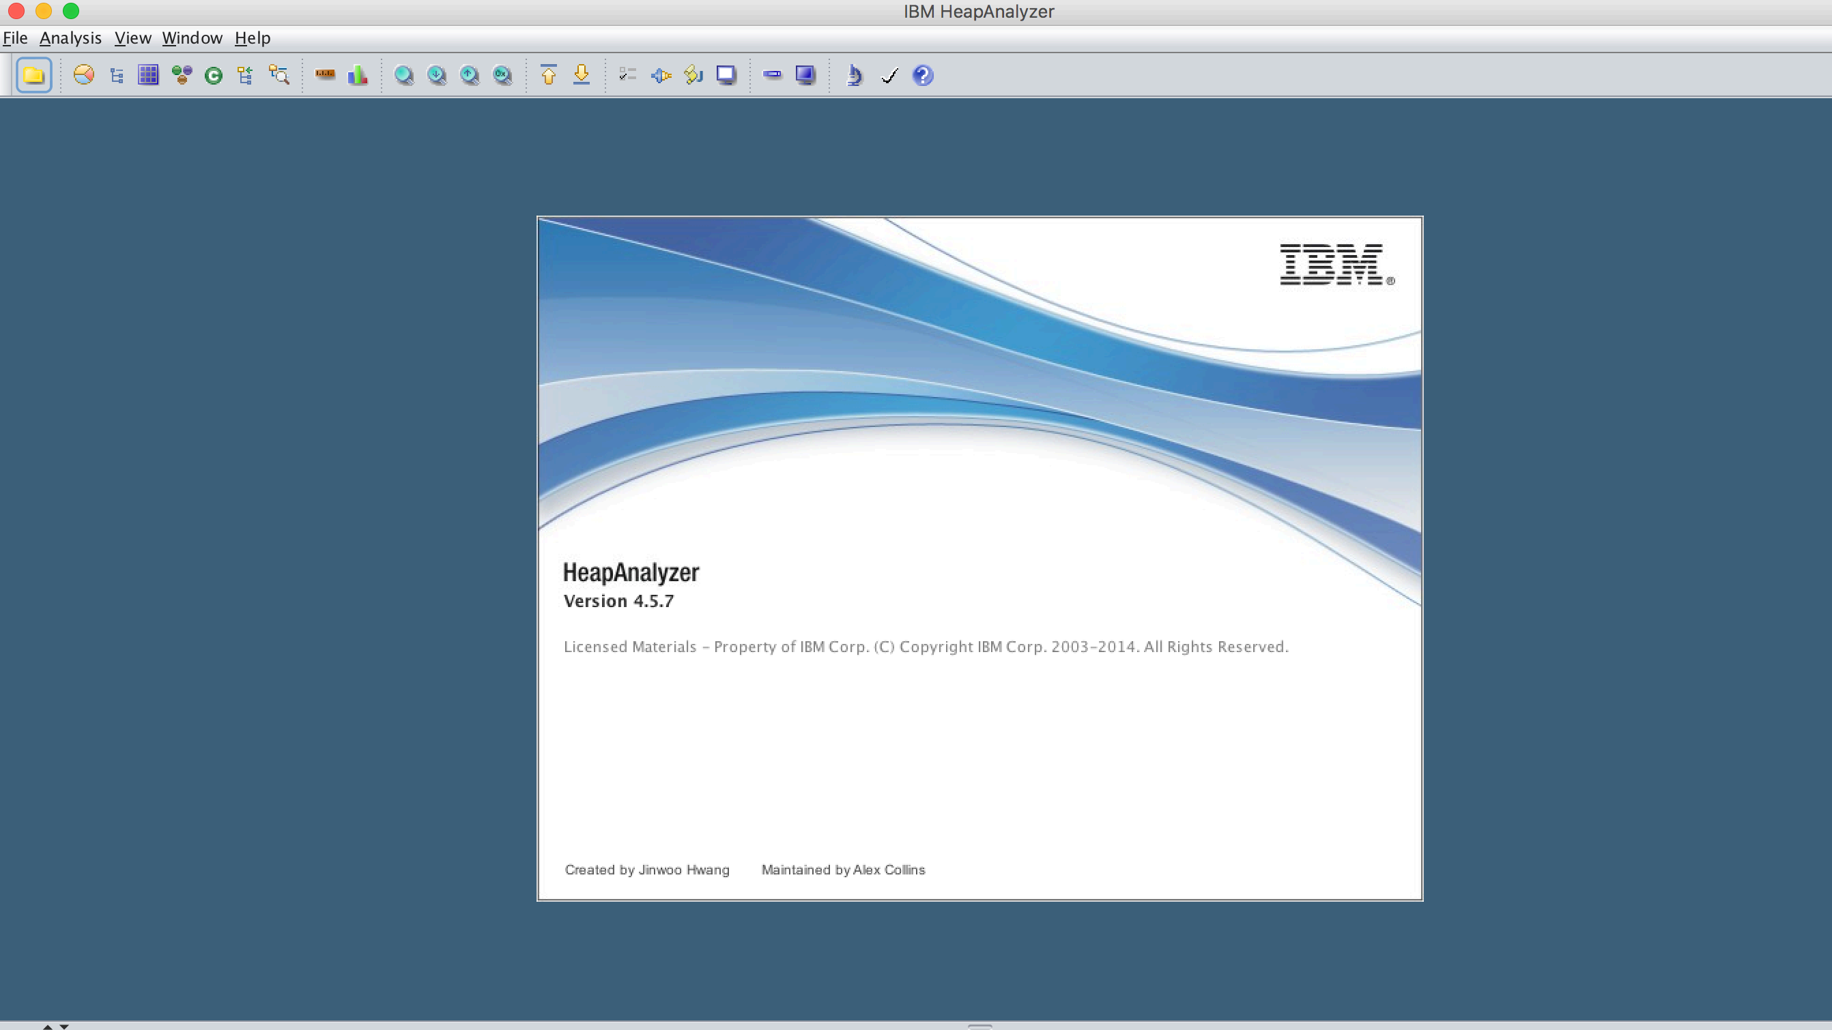Click the colored bar chart icon
Screen dimensions: 1832x1030
(x=357, y=74)
